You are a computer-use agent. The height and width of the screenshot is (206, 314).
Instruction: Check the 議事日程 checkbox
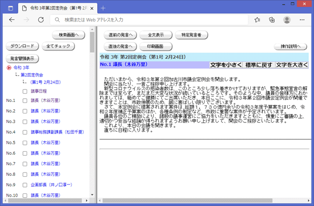tap(25, 91)
